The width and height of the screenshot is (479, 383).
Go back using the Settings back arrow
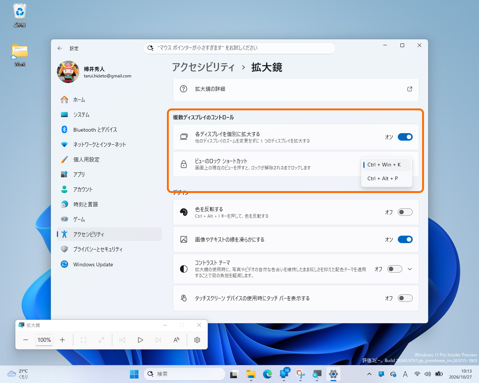[60, 48]
